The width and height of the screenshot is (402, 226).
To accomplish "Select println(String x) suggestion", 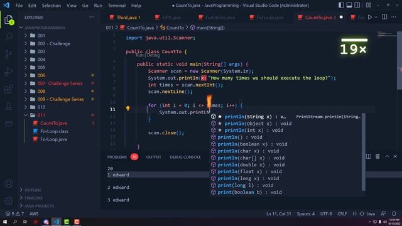I will 286,117.
